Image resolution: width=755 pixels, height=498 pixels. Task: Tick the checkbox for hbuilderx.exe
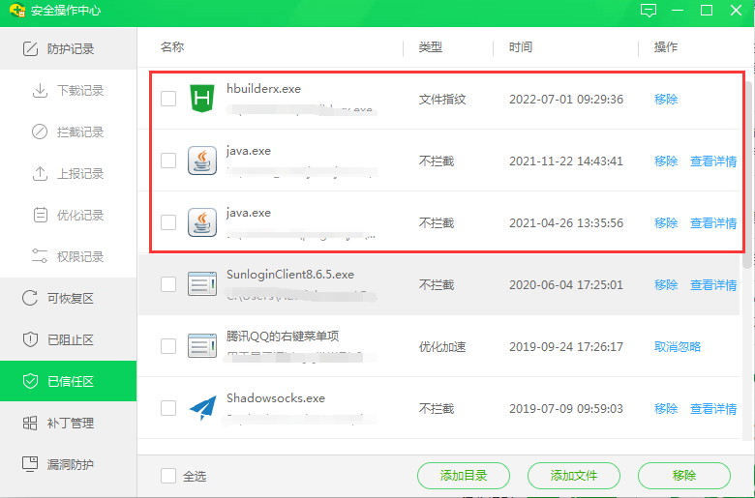168,99
